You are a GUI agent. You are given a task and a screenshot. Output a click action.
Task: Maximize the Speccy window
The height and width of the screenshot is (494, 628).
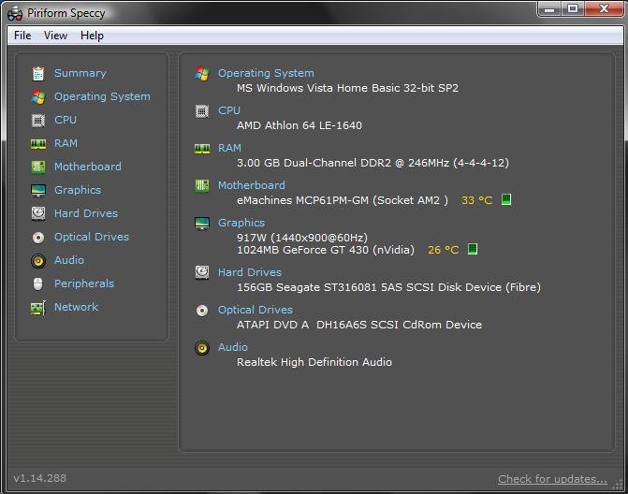tap(573, 9)
